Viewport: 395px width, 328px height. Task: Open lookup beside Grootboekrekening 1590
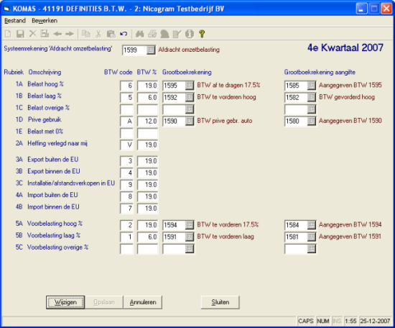(190, 121)
